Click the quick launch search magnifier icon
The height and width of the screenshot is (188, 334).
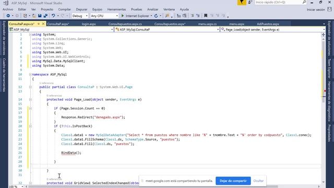tap(304, 2)
